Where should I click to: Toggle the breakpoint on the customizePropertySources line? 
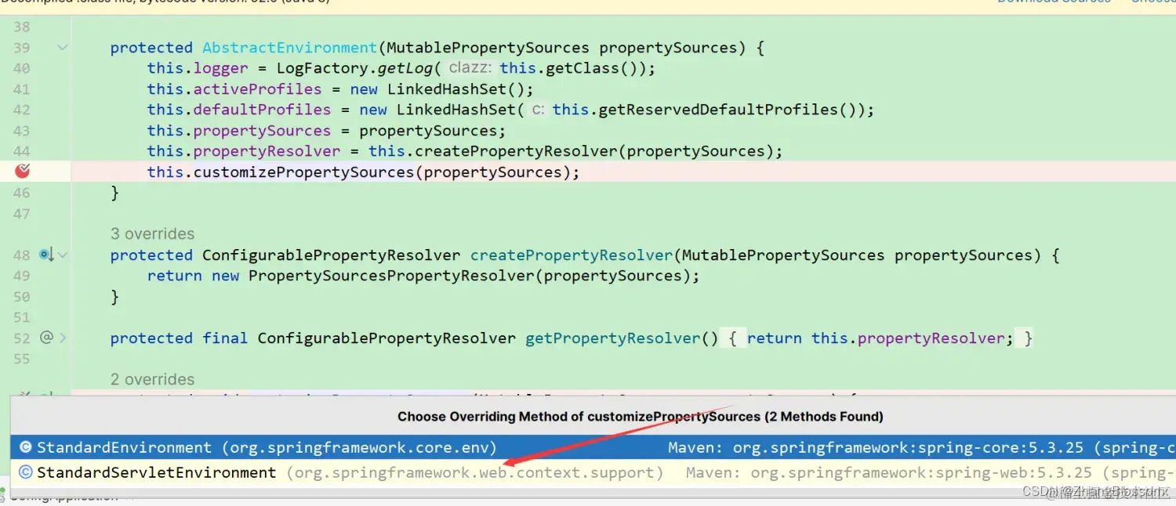coord(22,171)
